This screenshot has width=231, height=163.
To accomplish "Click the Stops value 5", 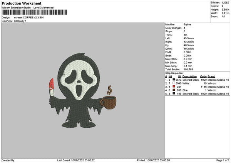I will pos(184,32).
